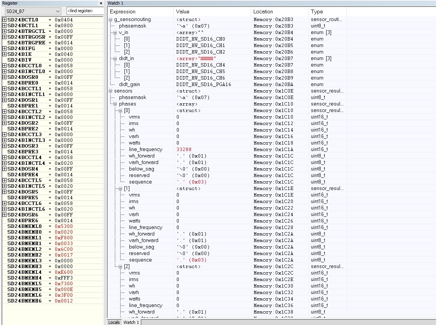The height and width of the screenshot is (325, 441).
Task: Expand the SD24BCTL1 register
Action: click(x=4, y=25)
